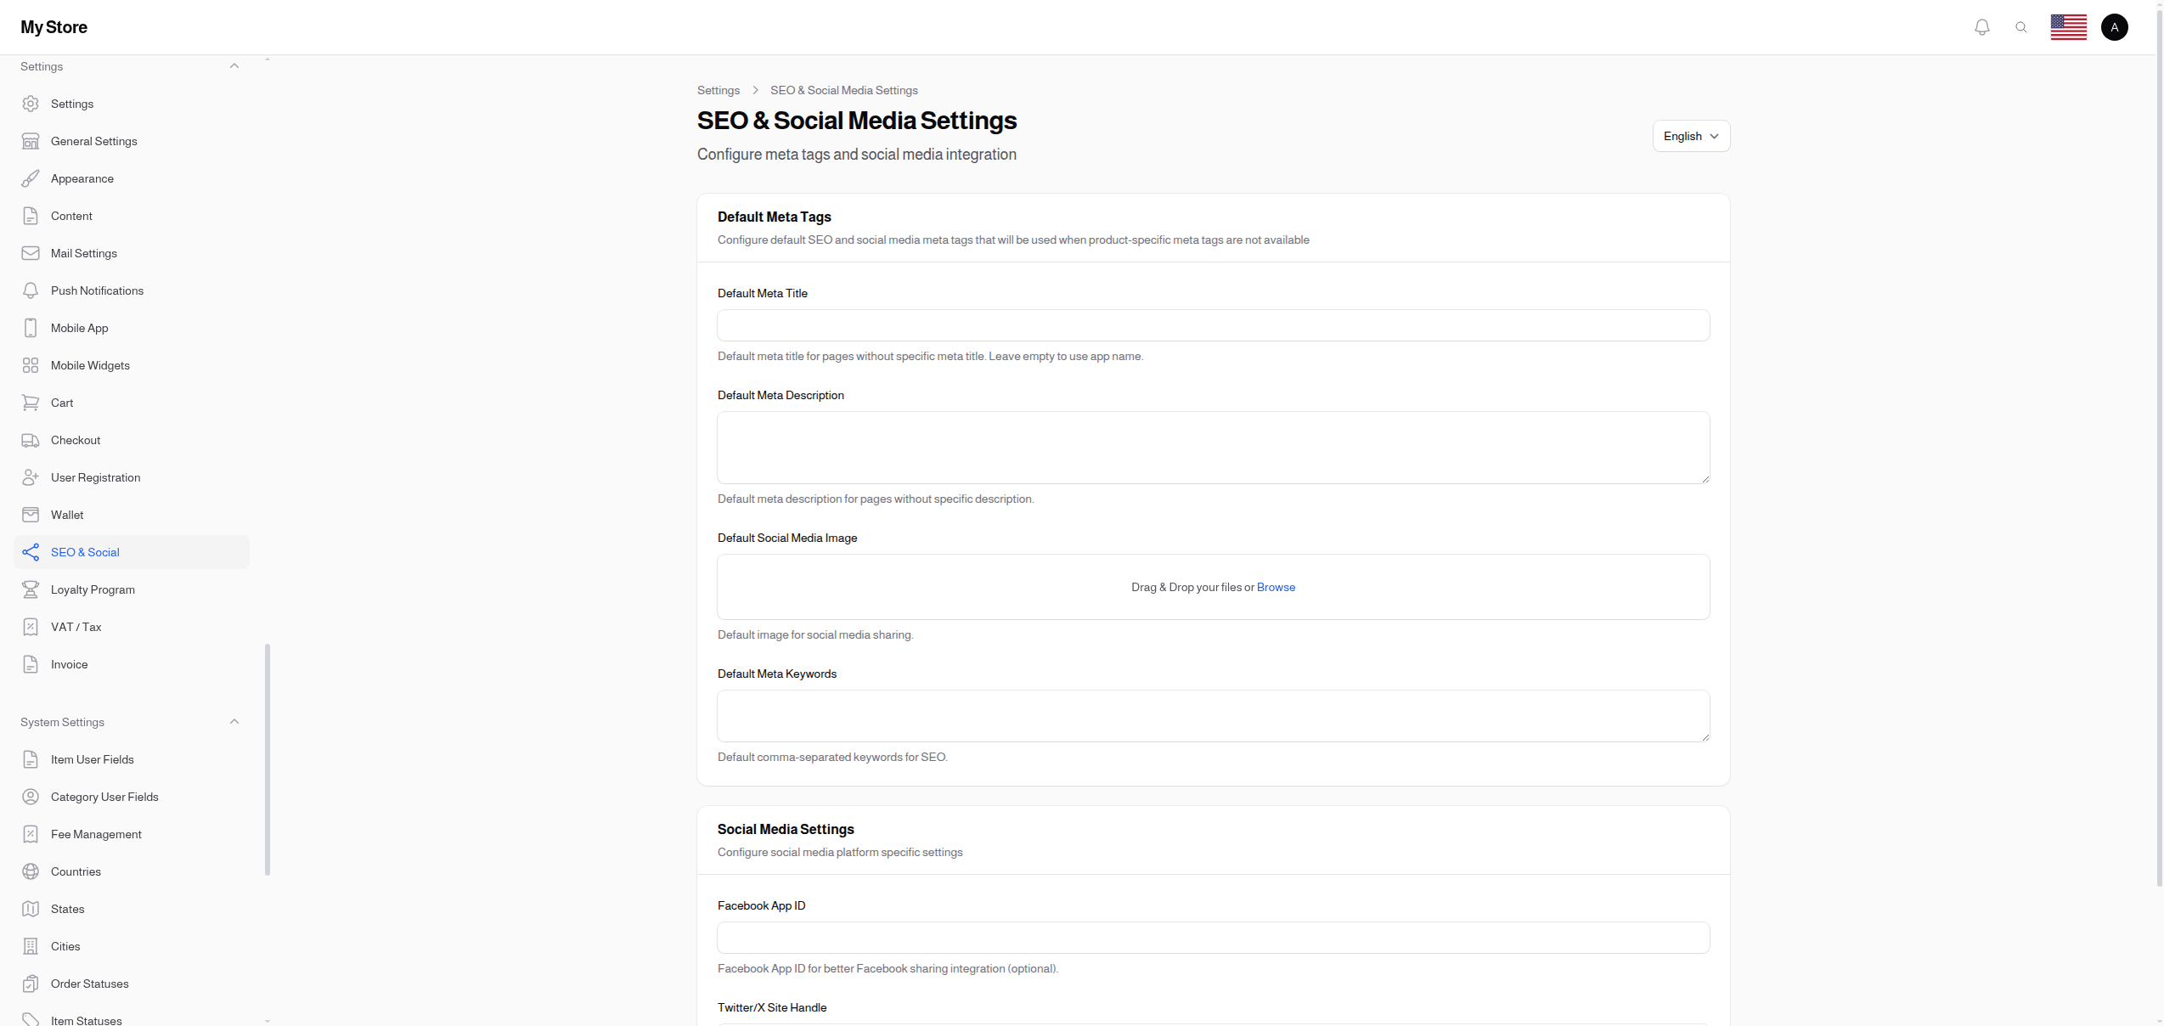
Task: Select the Countries globe icon
Action: (31, 871)
